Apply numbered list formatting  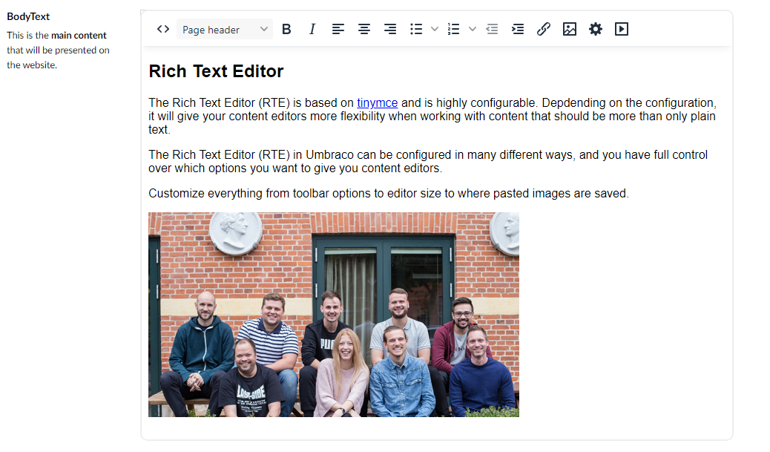454,29
